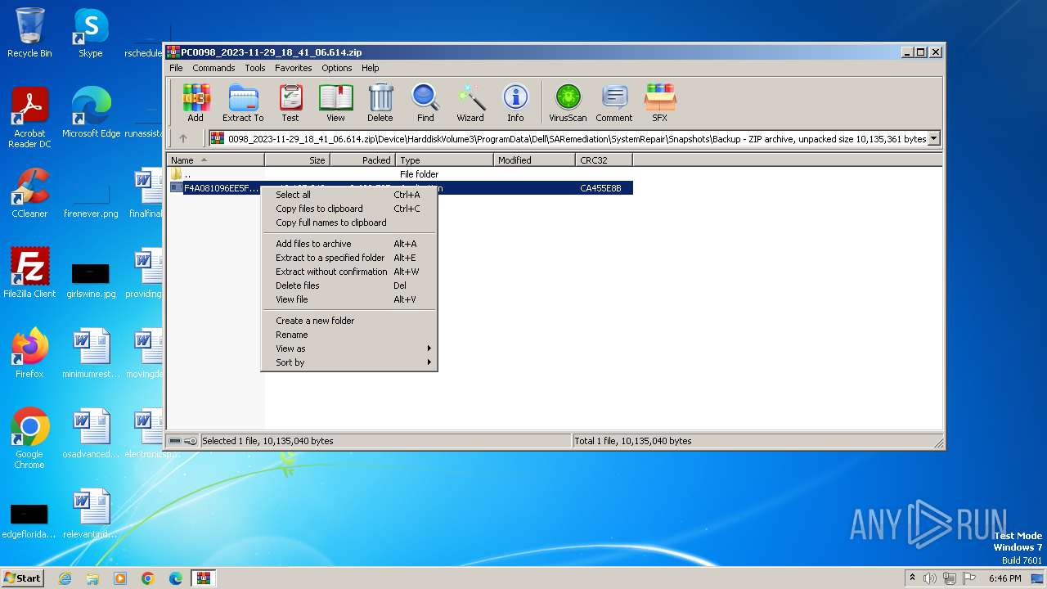Open Recycle Bin on the desktop
Image resolution: width=1047 pixels, height=589 pixels.
click(x=29, y=33)
